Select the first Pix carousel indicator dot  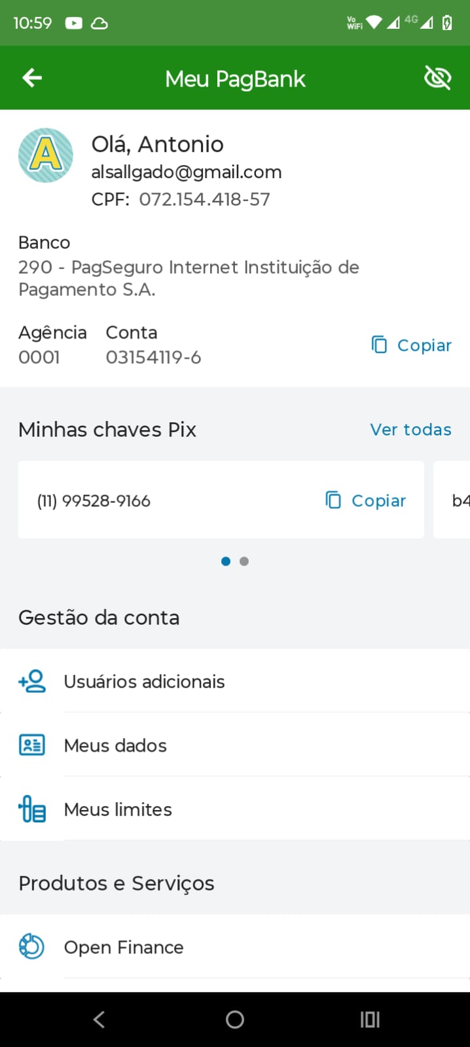(x=226, y=561)
